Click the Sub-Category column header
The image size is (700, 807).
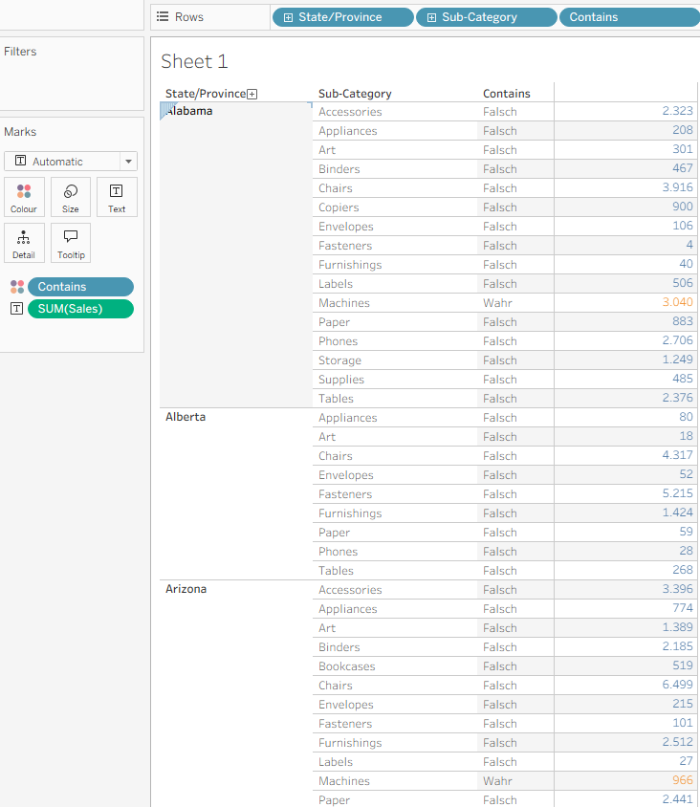click(355, 94)
